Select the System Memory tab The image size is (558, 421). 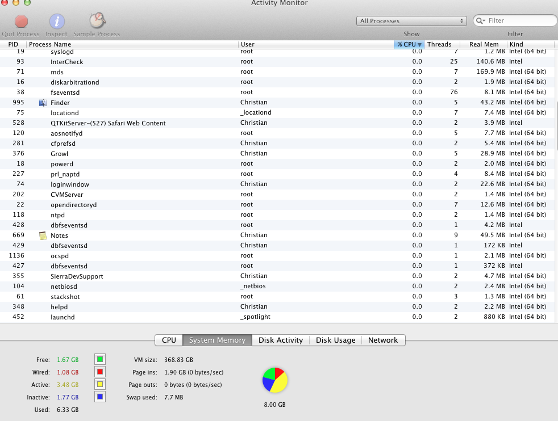pyautogui.click(x=217, y=340)
